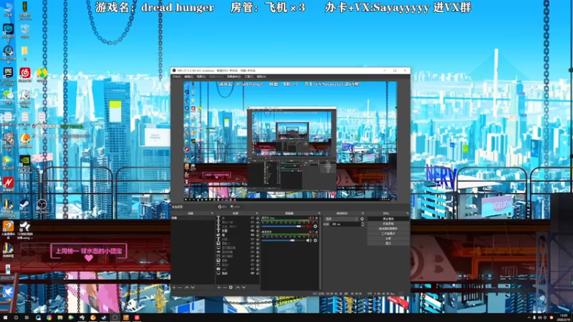Open source Filters button beside Properties

coord(236,207)
